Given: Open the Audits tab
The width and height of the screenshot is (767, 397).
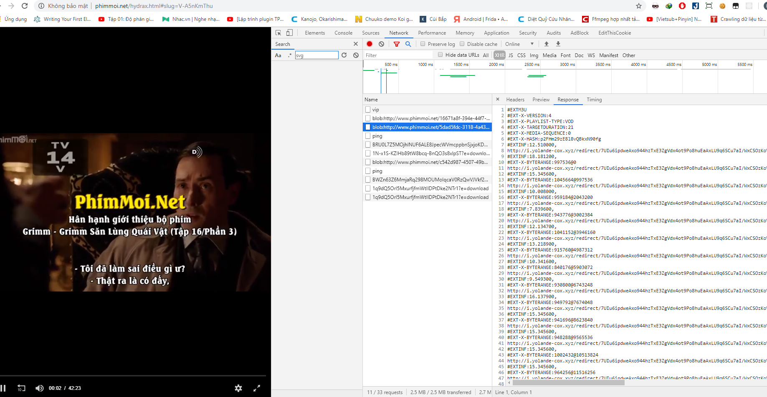Looking at the screenshot, I should (554, 33).
